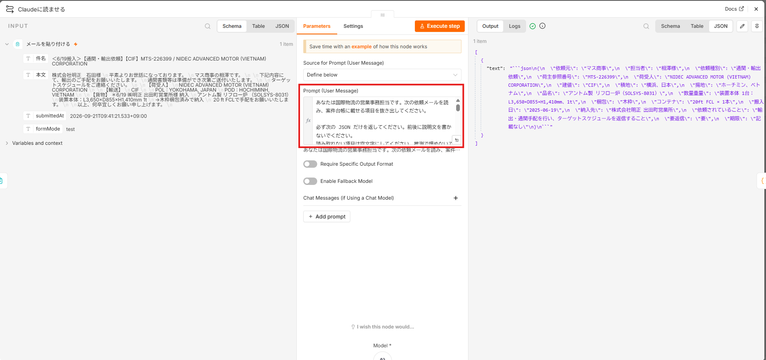Image resolution: width=766 pixels, height=360 pixels.
Task: Switch to the Settings tab
Action: tap(353, 26)
